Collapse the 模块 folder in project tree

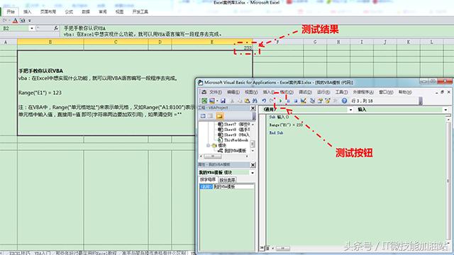[x=208, y=145]
